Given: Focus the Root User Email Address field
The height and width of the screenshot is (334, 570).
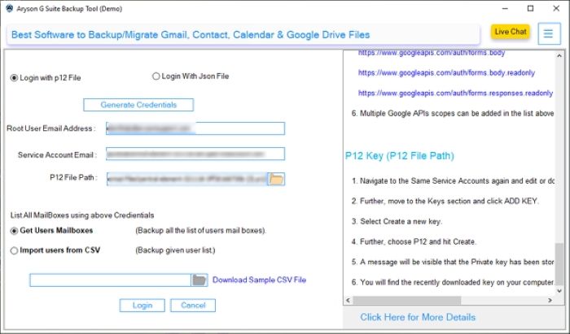Looking at the screenshot, I should (x=195, y=128).
